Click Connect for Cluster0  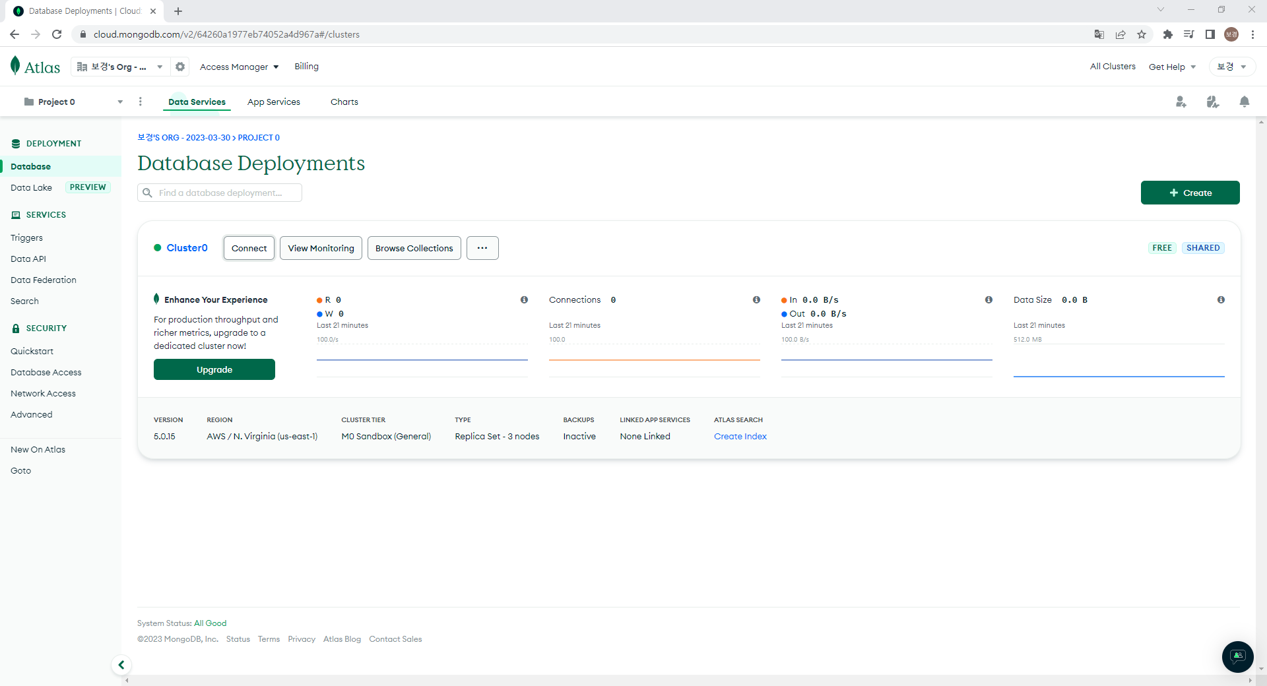coord(249,248)
